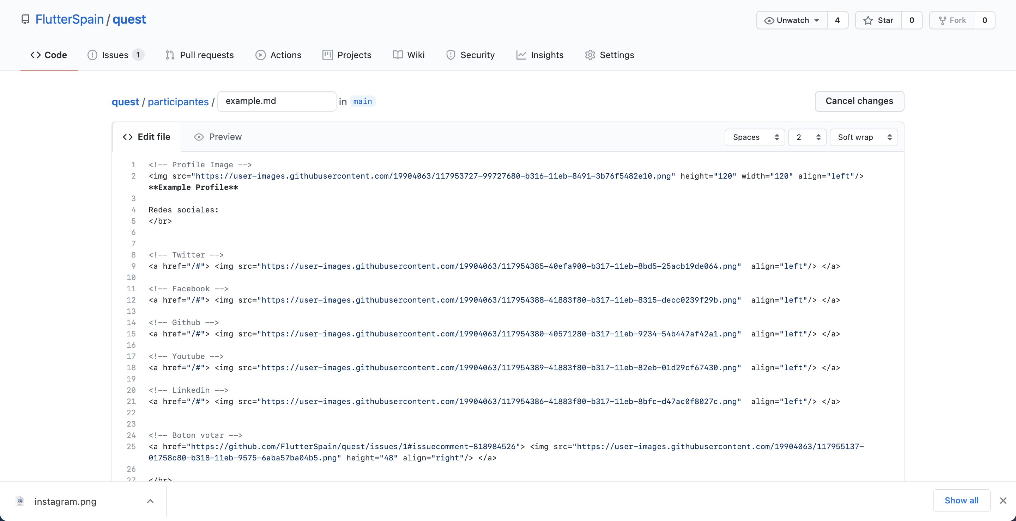Image resolution: width=1016 pixels, height=521 pixels.
Task: Open the quest repository title link
Action: [129, 19]
